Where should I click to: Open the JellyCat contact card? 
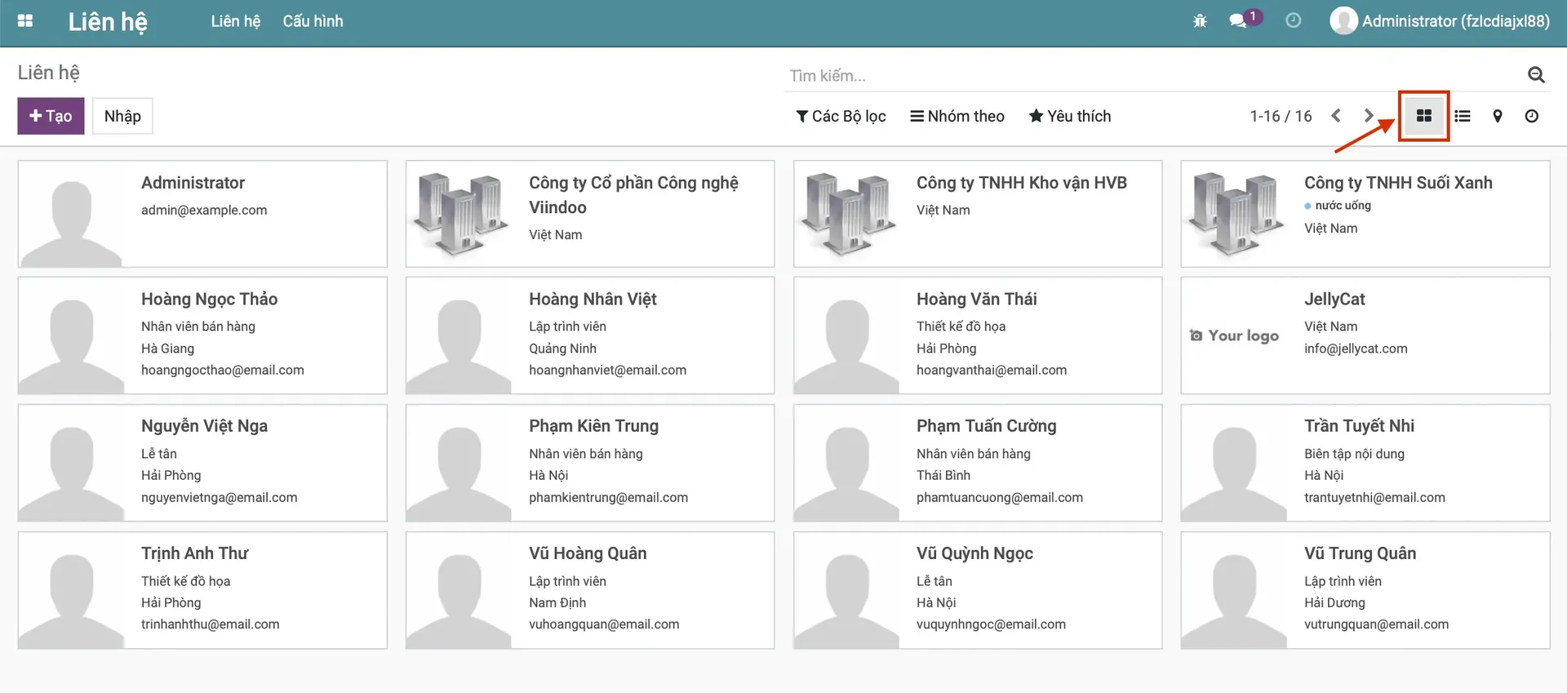(x=1365, y=335)
